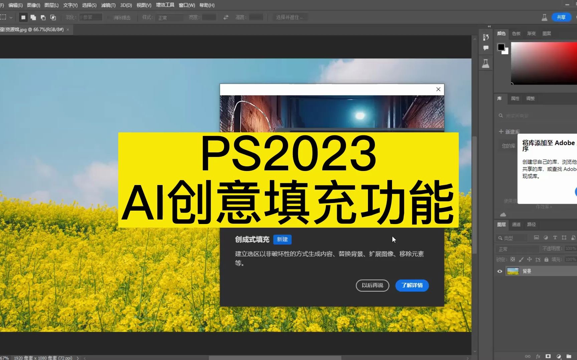Open the beaker icon in side strip
The width and height of the screenshot is (577, 360).
(486, 63)
